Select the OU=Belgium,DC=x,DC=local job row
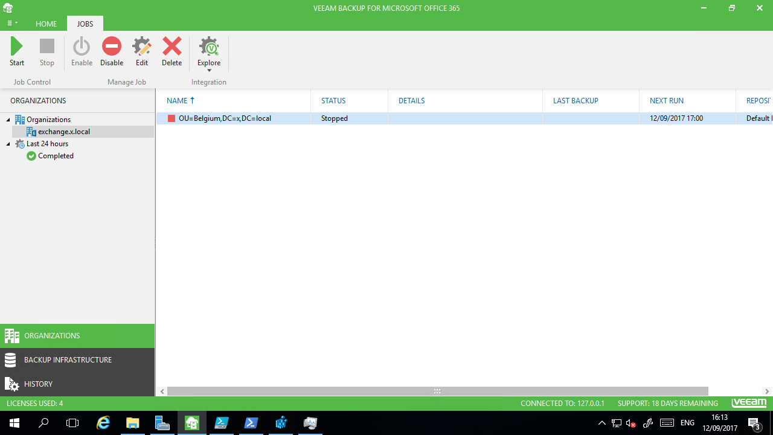Image resolution: width=773 pixels, height=435 pixels. pos(464,118)
